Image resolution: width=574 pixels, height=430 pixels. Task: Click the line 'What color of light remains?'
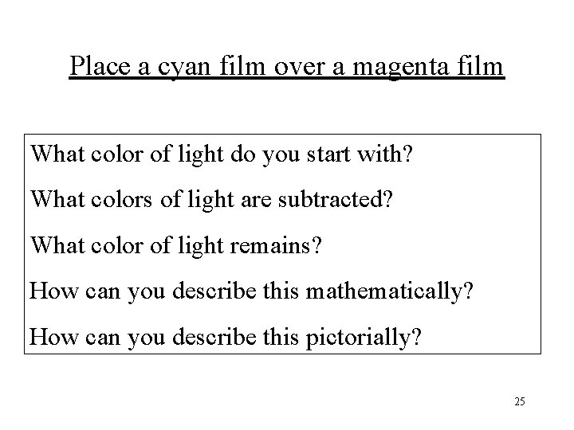click(176, 246)
